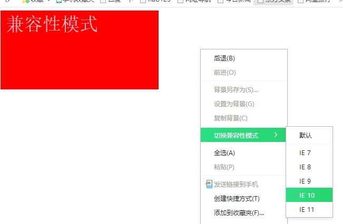The width and height of the screenshot is (343, 224).
Task: Click 背景另存为(S)... in the context menu
Action: click(244, 90)
